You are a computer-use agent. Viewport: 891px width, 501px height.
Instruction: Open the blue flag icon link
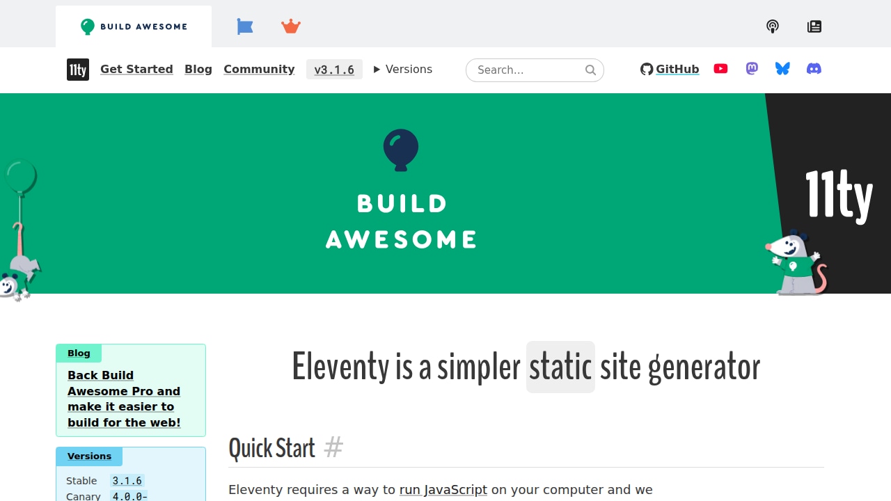(x=244, y=26)
